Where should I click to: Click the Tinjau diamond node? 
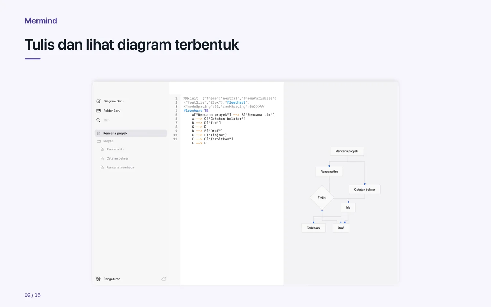[322, 198]
